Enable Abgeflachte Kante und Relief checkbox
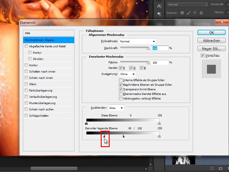The height and width of the screenshot is (172, 229). click(26, 46)
